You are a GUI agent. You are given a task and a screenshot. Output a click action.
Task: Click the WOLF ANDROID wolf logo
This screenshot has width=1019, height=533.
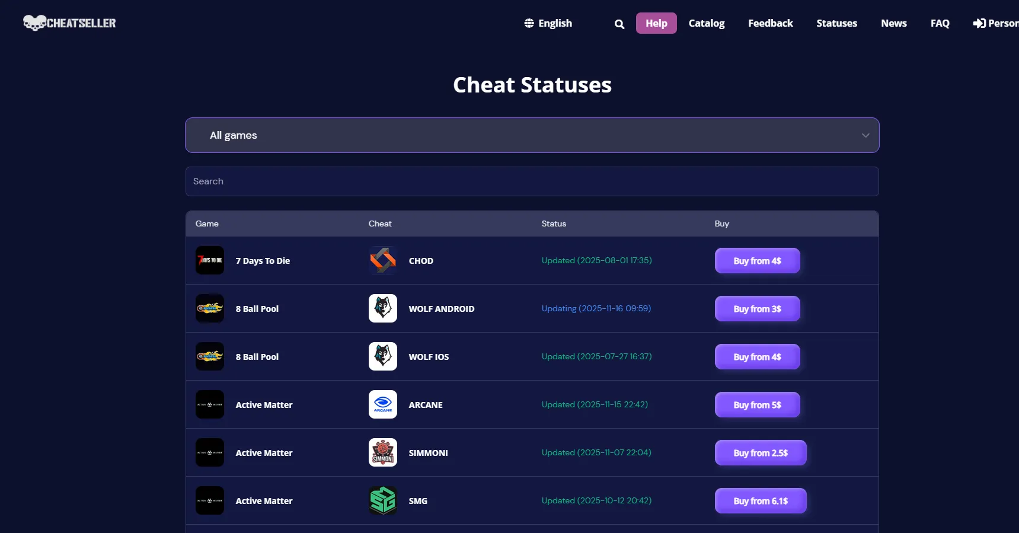383,308
